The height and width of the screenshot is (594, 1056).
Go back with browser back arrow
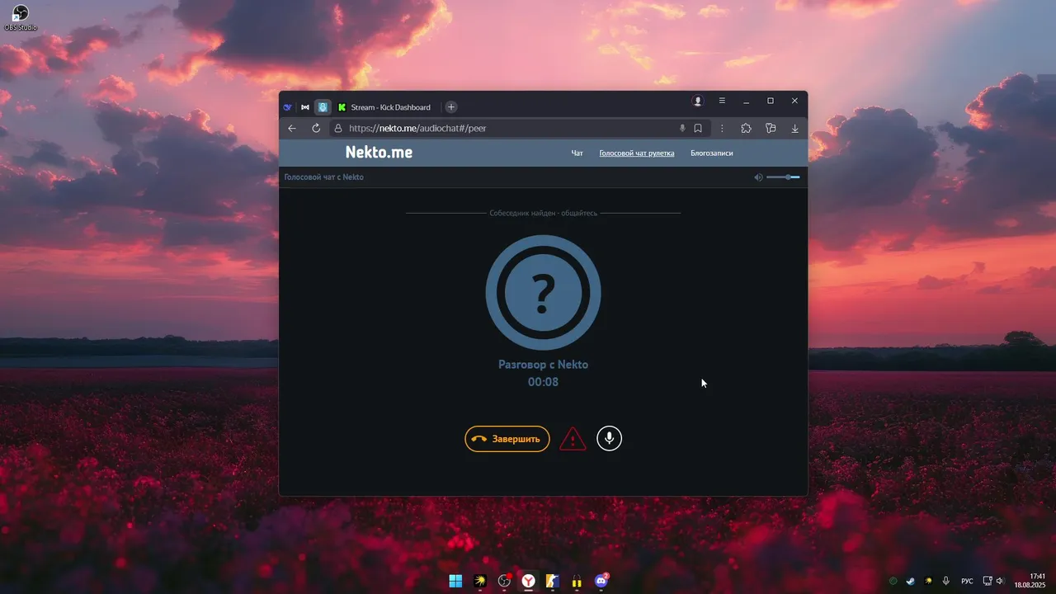click(x=292, y=129)
